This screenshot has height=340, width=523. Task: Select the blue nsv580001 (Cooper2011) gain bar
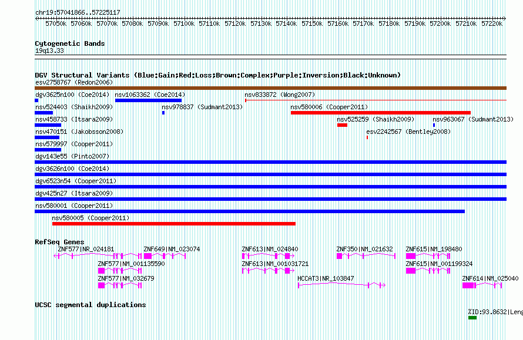click(x=250, y=211)
